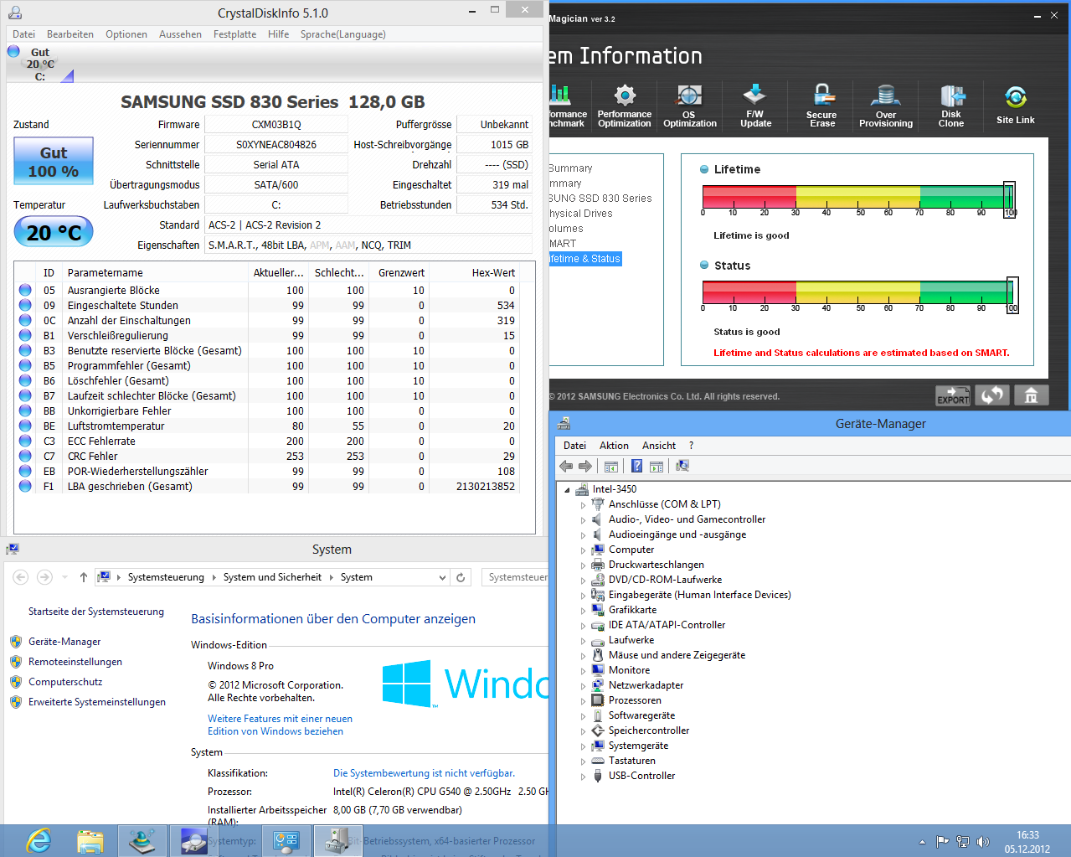Click network icon in system tray
Viewport: 1071px width, 857px height.
point(963,842)
